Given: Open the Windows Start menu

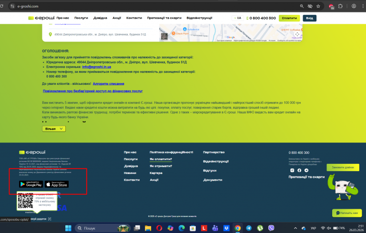Looking at the screenshot, I should (68, 228).
